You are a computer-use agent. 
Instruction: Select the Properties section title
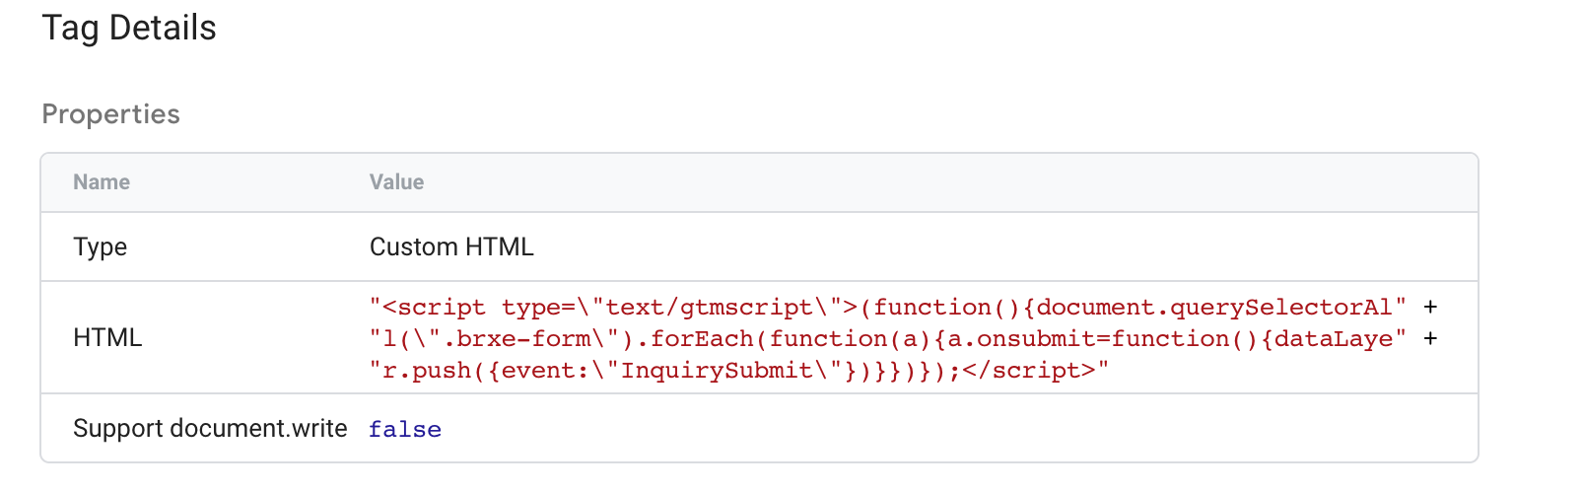click(110, 114)
